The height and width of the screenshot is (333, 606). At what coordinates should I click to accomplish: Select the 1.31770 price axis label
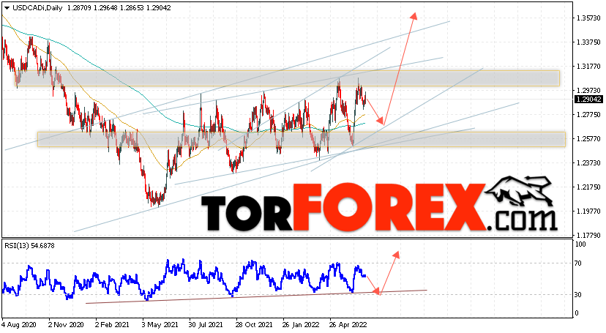588,67
